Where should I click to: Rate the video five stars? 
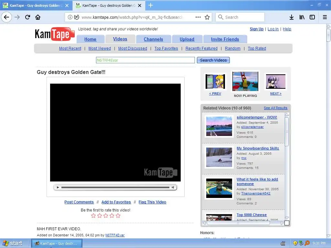click(118, 215)
